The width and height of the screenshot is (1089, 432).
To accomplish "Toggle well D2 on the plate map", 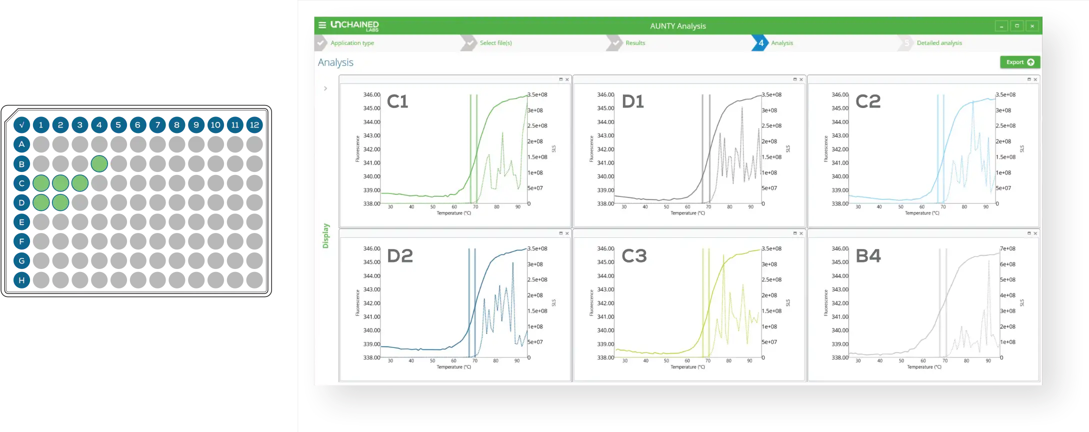I will [x=60, y=202].
